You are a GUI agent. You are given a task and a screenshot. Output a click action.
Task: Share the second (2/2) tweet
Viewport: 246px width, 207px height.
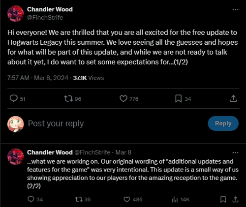click(x=235, y=199)
